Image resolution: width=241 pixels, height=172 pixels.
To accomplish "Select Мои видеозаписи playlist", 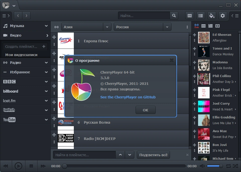I will [x=21, y=55].
